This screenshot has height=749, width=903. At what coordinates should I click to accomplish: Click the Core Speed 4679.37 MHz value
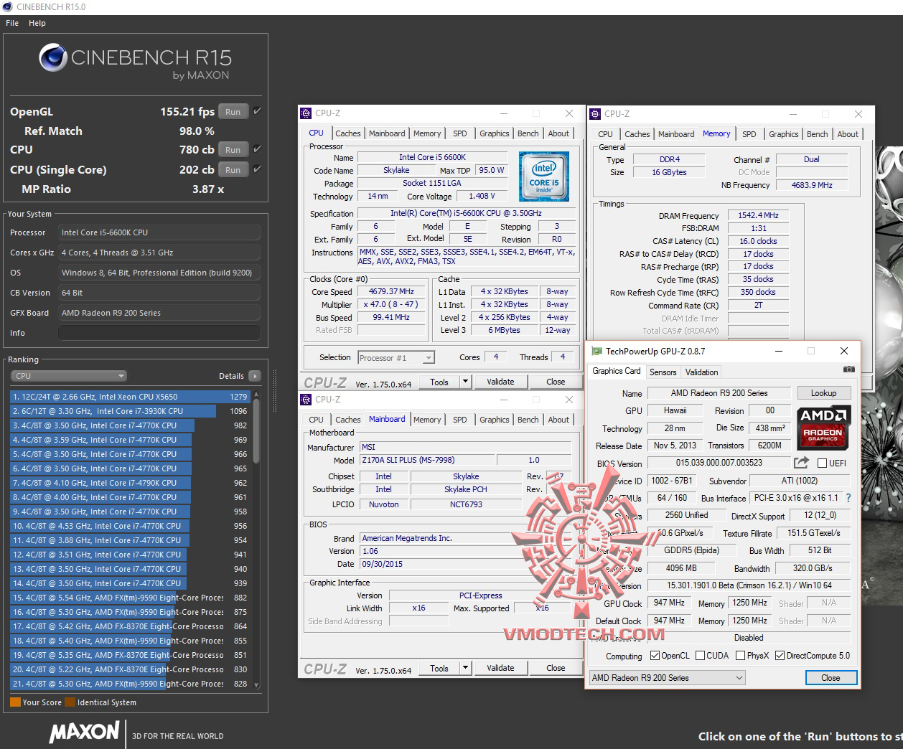coord(391,291)
